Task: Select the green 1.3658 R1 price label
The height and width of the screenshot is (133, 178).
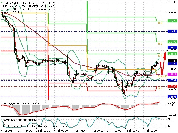Action: click(x=172, y=53)
